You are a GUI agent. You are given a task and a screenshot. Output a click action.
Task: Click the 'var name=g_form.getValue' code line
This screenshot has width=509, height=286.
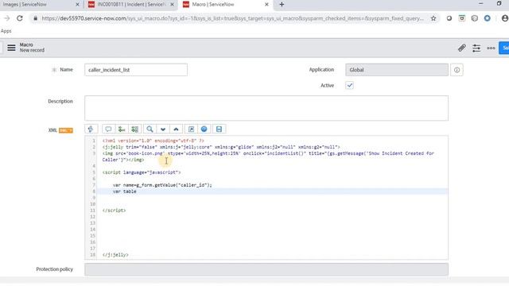coord(162,185)
